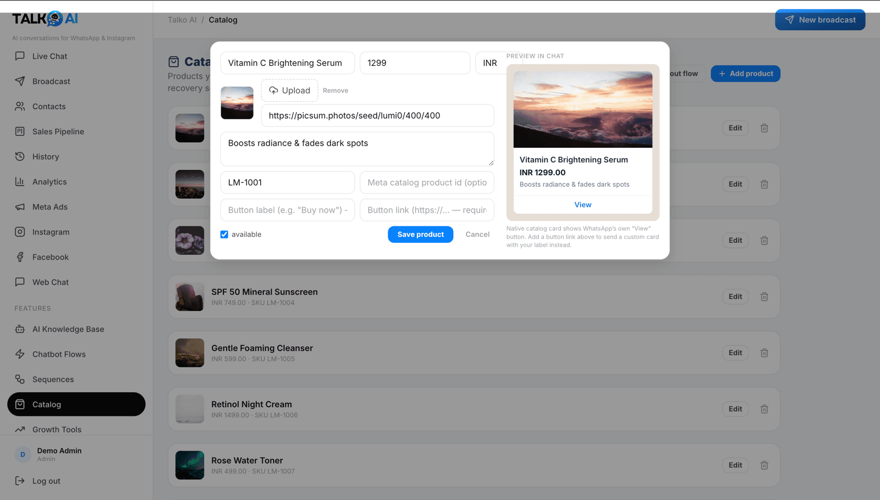Select the active Catalog menu item
Screen dimensions: 880x500
tap(76, 404)
